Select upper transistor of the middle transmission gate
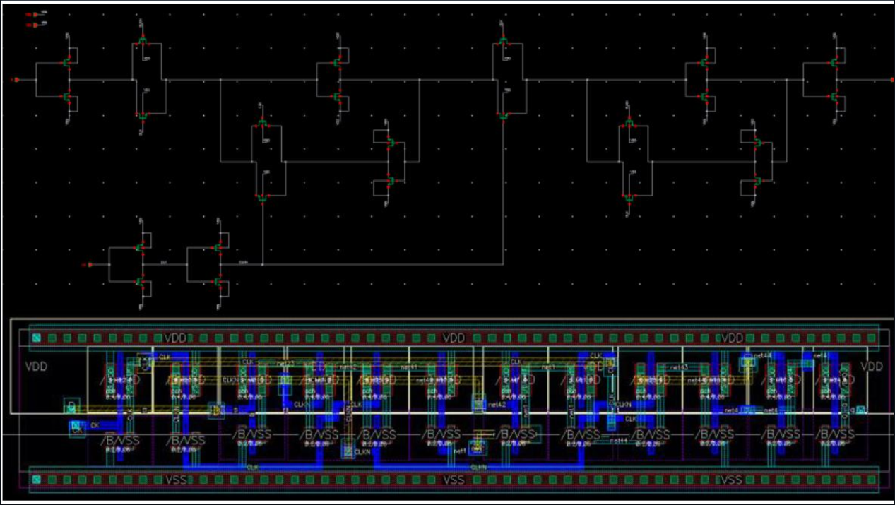Screen dimensions: 895x505 click(x=503, y=41)
